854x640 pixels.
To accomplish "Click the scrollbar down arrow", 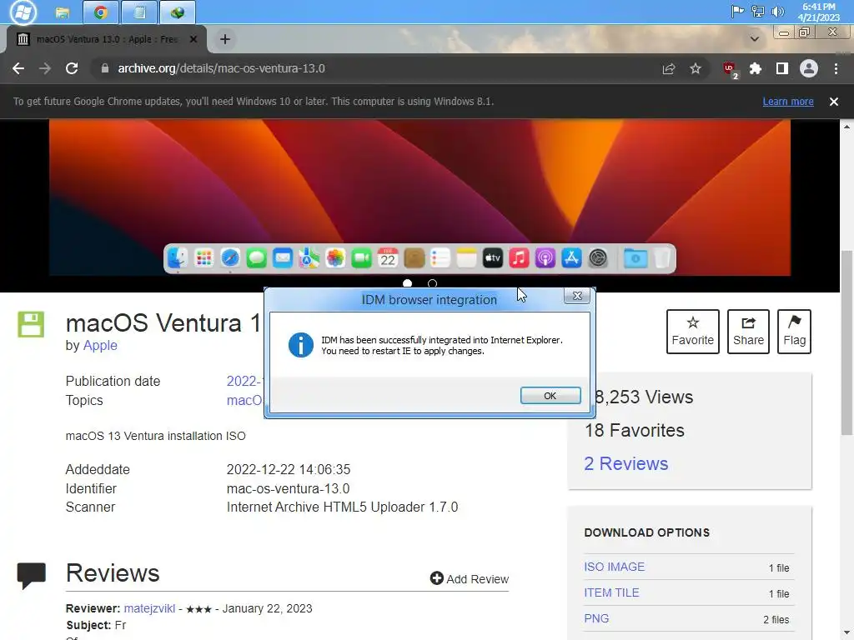I will (x=847, y=633).
